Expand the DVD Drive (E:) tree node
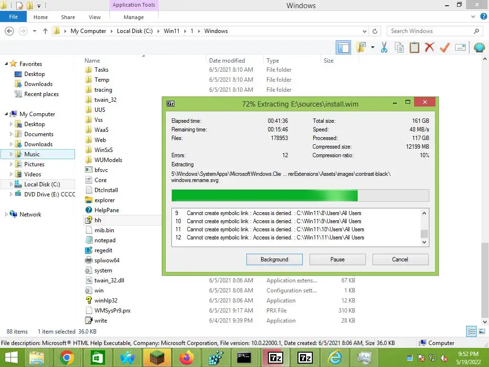 click(x=11, y=194)
